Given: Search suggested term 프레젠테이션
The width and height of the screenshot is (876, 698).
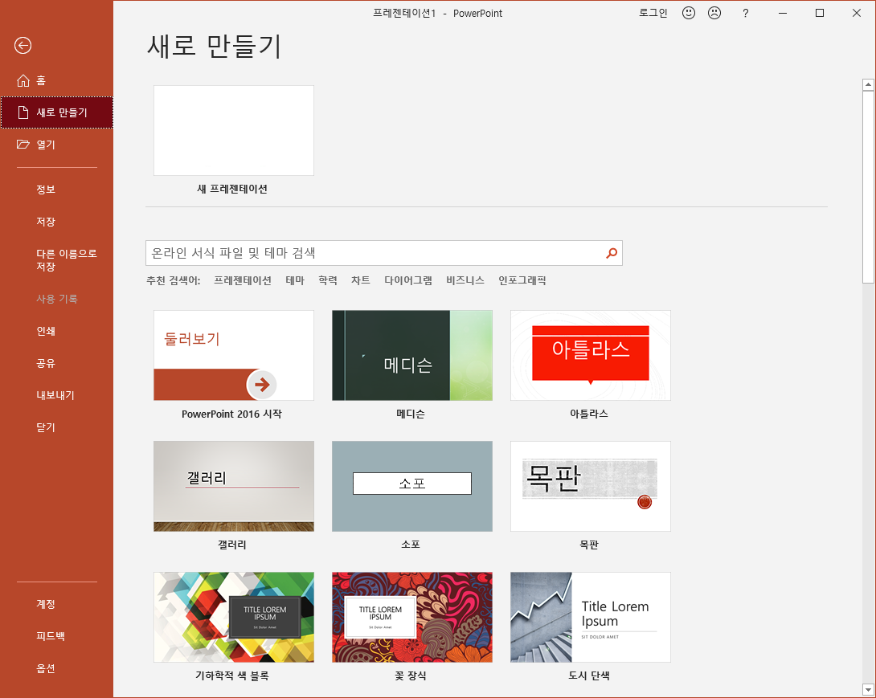Looking at the screenshot, I should [243, 280].
